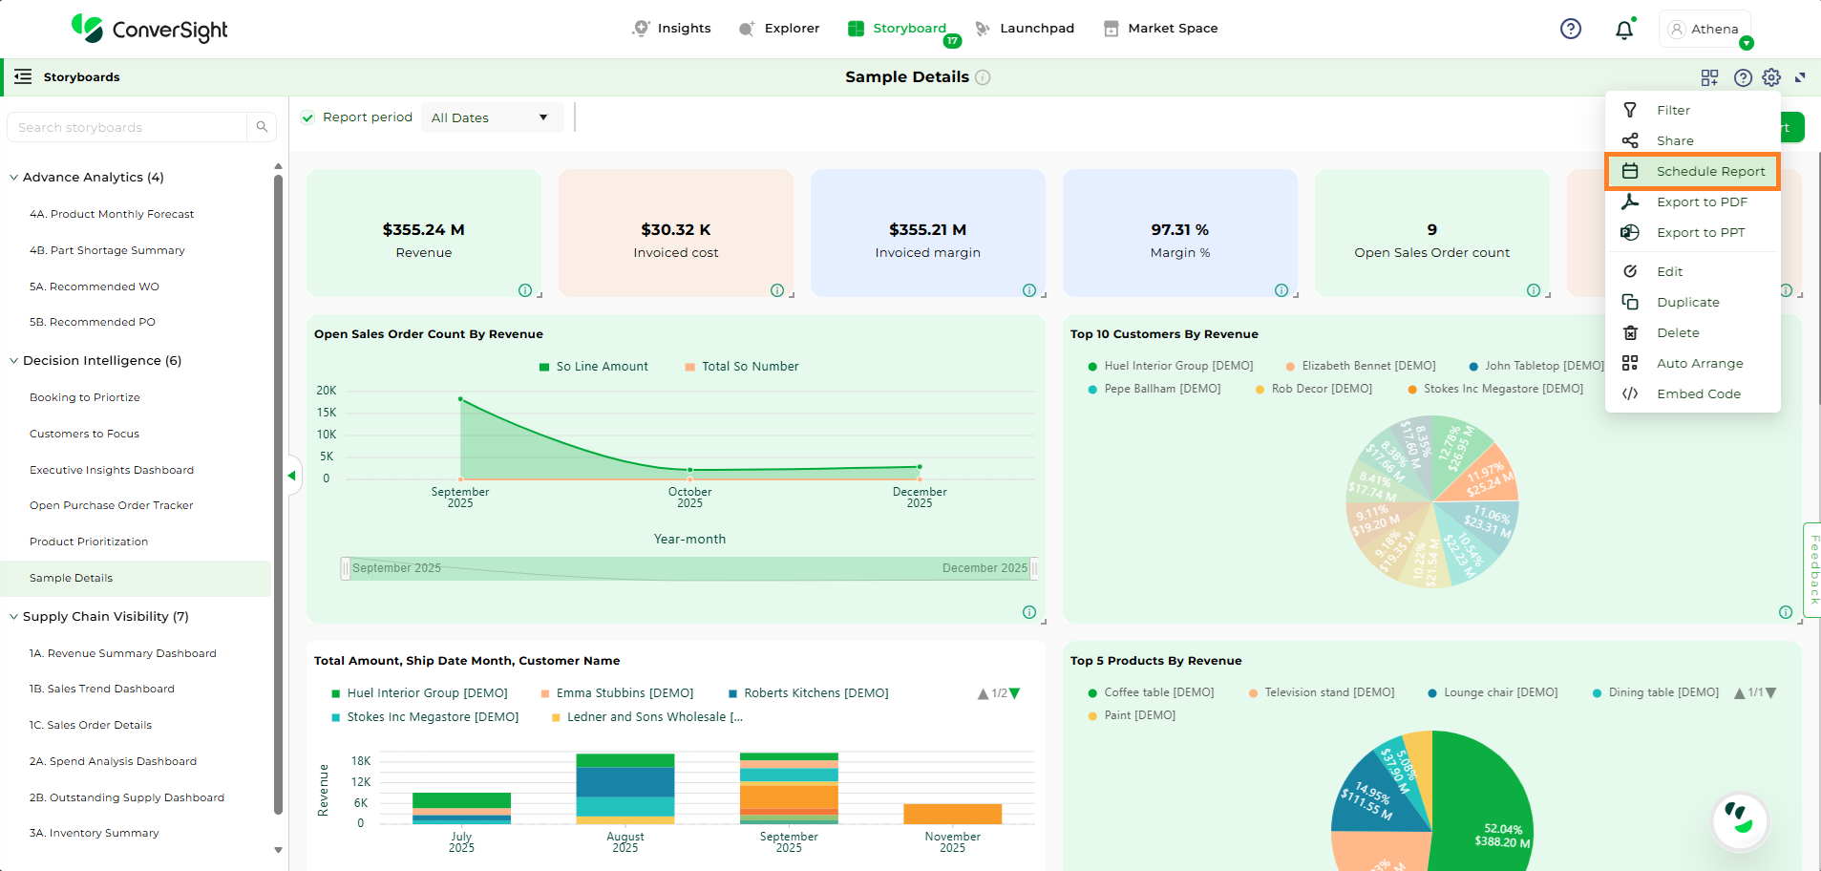The width and height of the screenshot is (1821, 871).
Task: Open the All Dates dropdown
Action: (491, 117)
